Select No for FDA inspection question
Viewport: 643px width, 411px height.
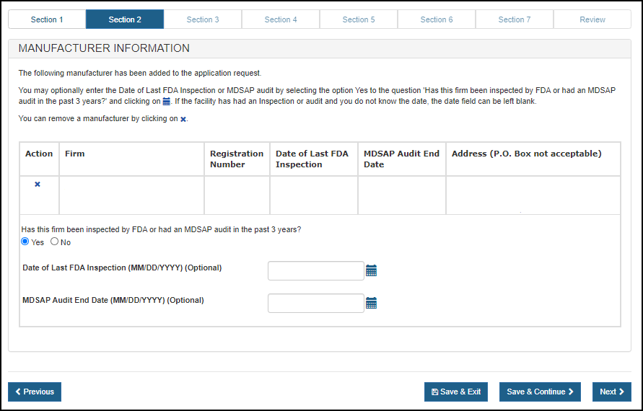coord(54,242)
